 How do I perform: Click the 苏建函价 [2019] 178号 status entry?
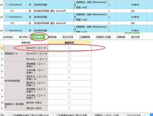[107, 115]
